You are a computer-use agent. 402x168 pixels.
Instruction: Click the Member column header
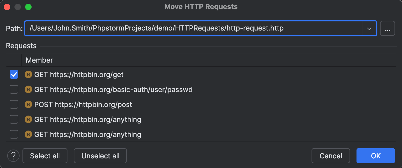(x=39, y=60)
